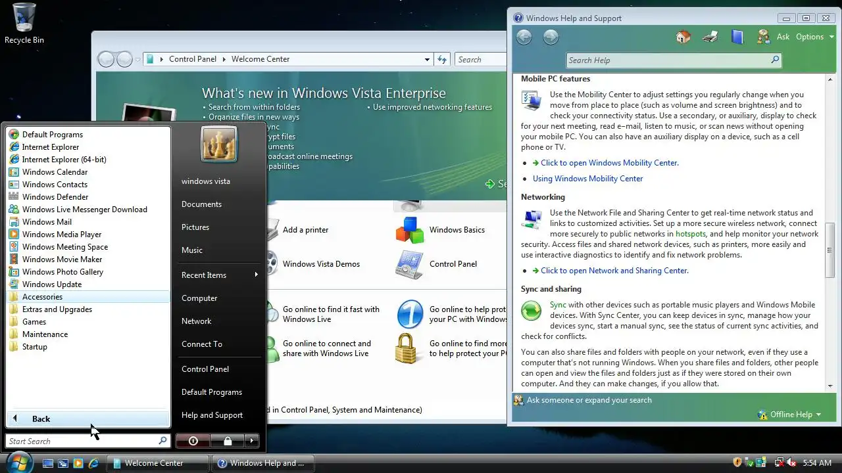
Task: Open Help and Support in Start menu
Action: pos(219,415)
